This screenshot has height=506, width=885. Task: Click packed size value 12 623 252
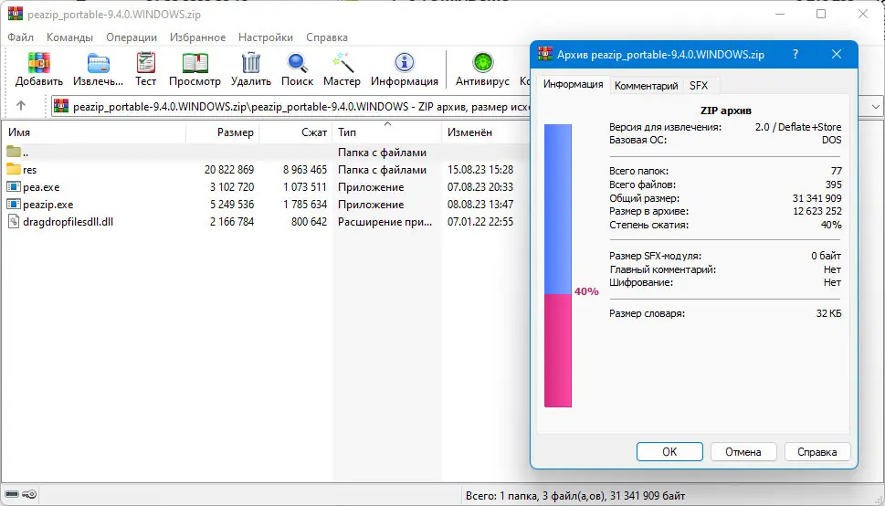(817, 211)
